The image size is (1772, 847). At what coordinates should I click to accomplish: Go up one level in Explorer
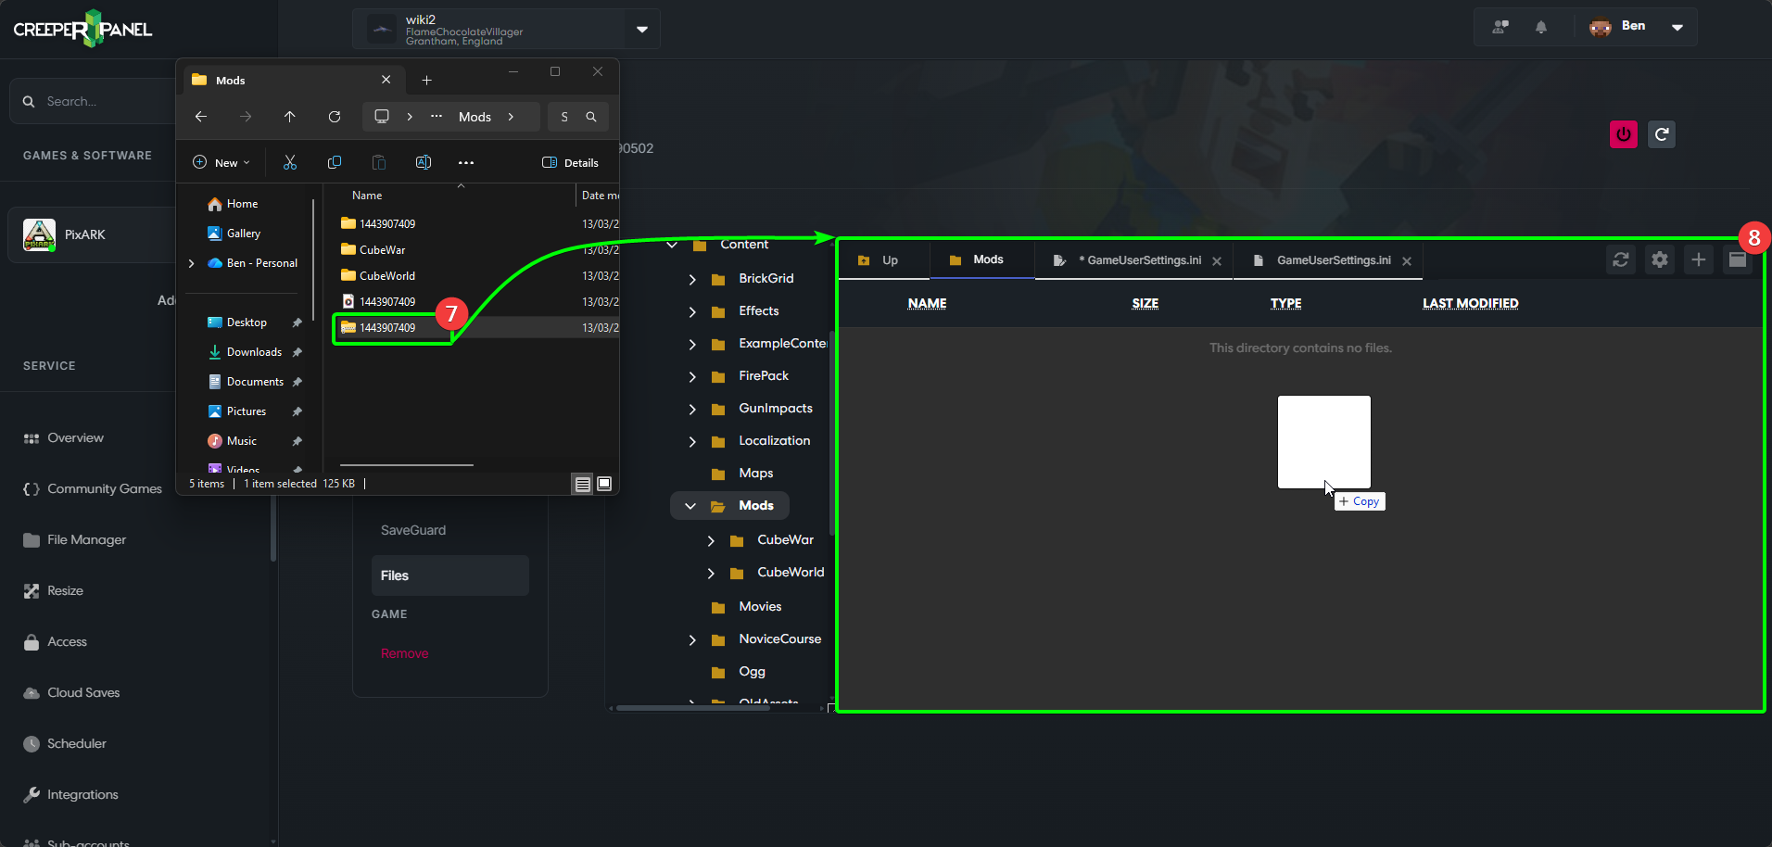coord(290,117)
